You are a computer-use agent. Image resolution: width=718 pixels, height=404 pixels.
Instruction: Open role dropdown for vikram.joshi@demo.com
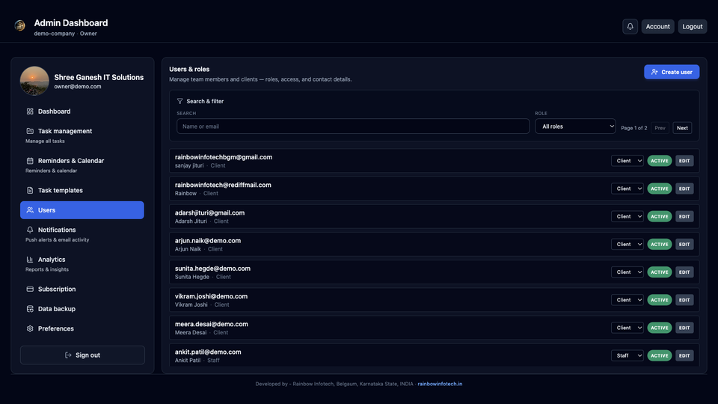click(628, 300)
